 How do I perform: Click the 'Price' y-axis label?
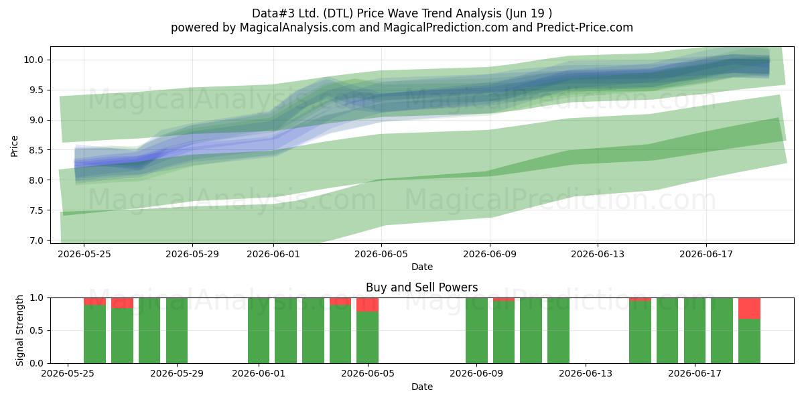(15, 145)
